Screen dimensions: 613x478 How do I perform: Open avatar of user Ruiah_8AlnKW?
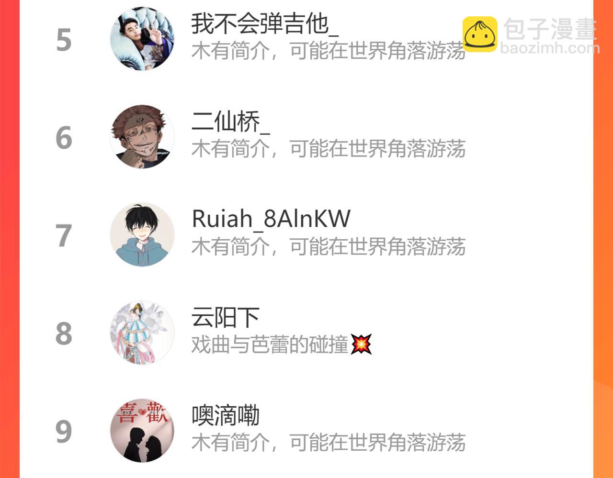pos(142,234)
